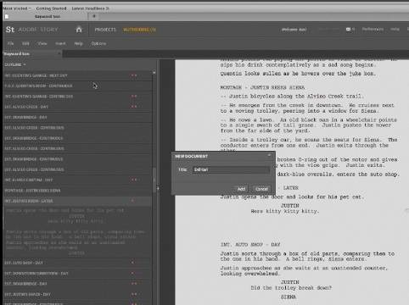Open Preferences in the top bar
This screenshot has width=409, height=305.
pos(373,29)
